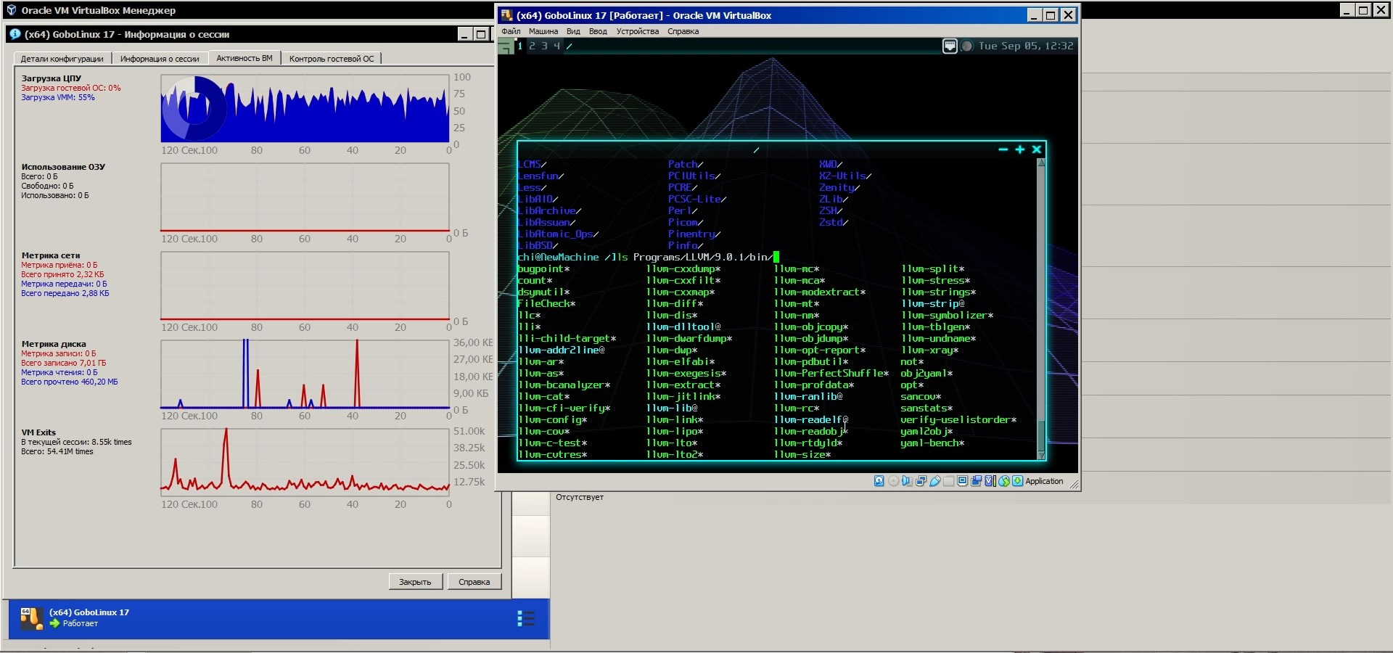Open the Устройства menu
1393x653 pixels.
(637, 31)
